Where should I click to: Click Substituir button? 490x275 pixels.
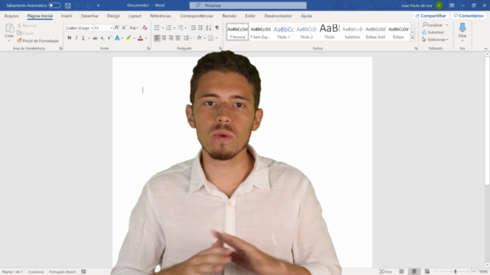pos(433,32)
